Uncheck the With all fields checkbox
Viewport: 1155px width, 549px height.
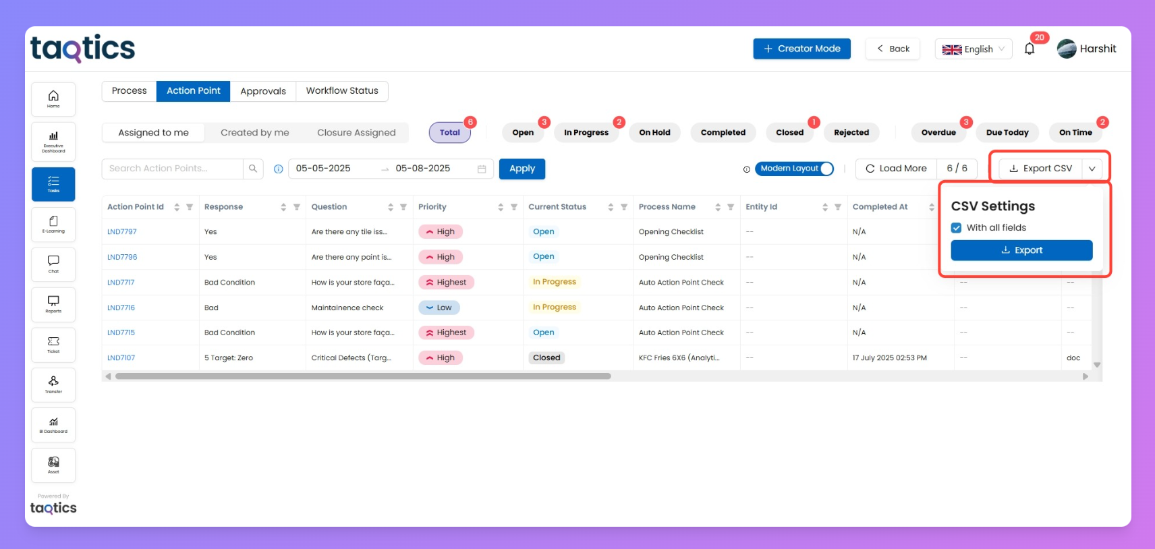pos(957,228)
